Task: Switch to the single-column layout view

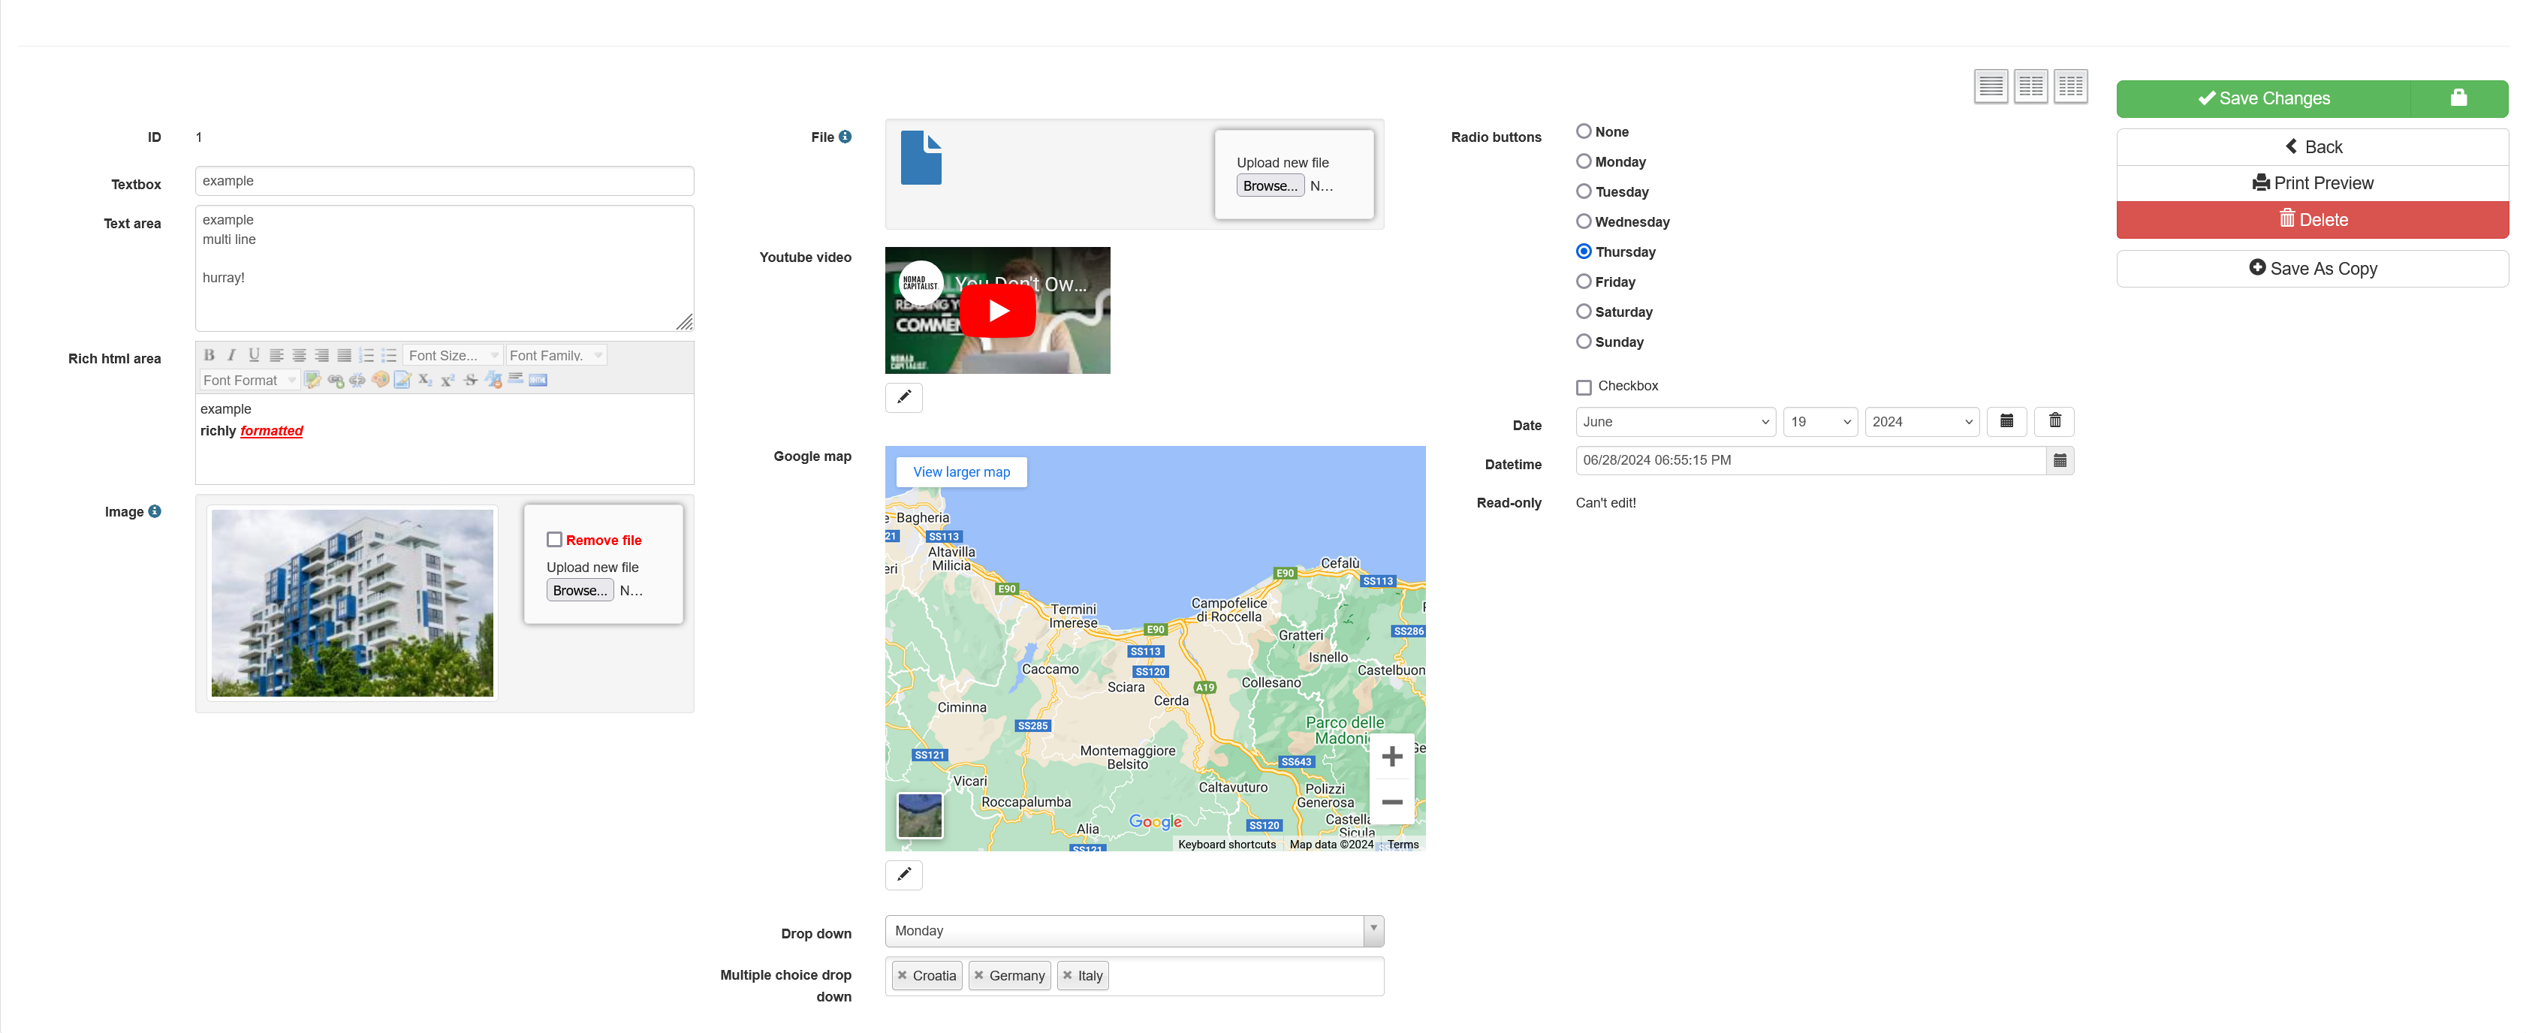Action: (x=1990, y=86)
